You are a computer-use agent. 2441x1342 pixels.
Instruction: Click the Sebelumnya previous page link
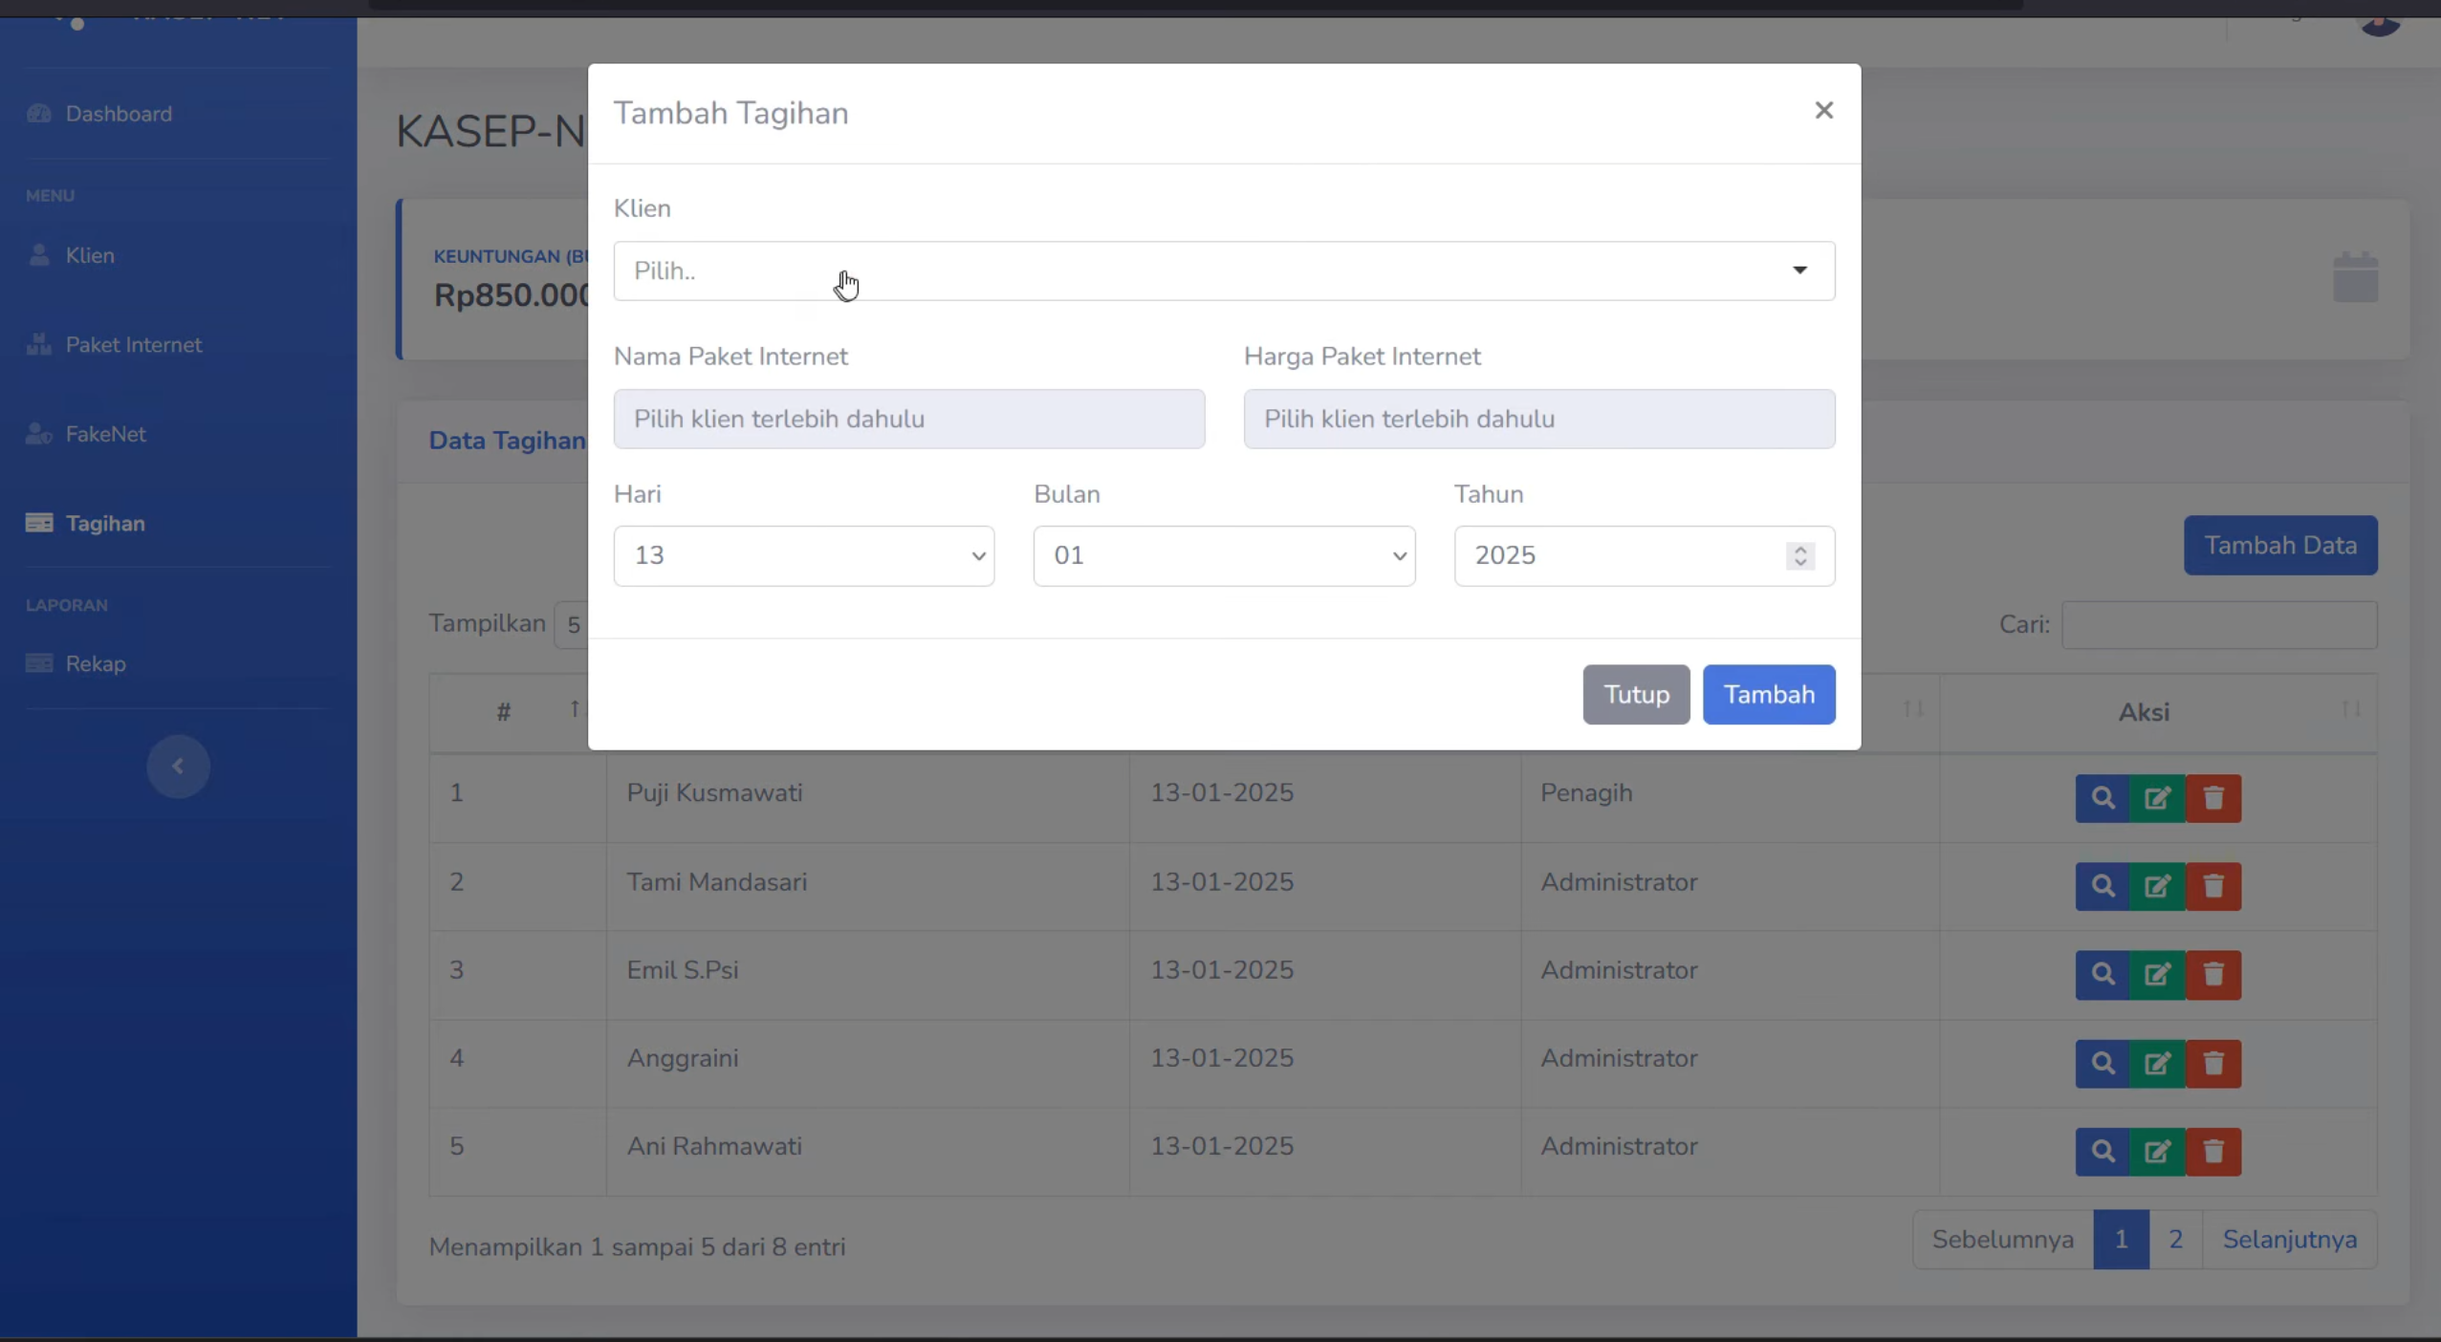click(2002, 1239)
